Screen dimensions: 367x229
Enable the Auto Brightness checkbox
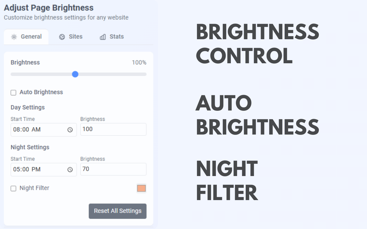[13, 92]
